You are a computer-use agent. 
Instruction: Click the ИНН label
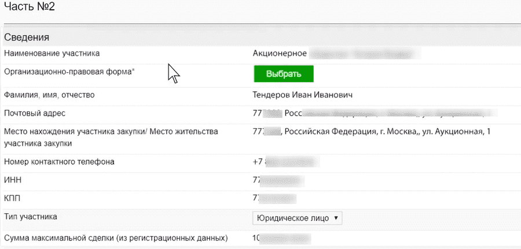tap(13, 180)
